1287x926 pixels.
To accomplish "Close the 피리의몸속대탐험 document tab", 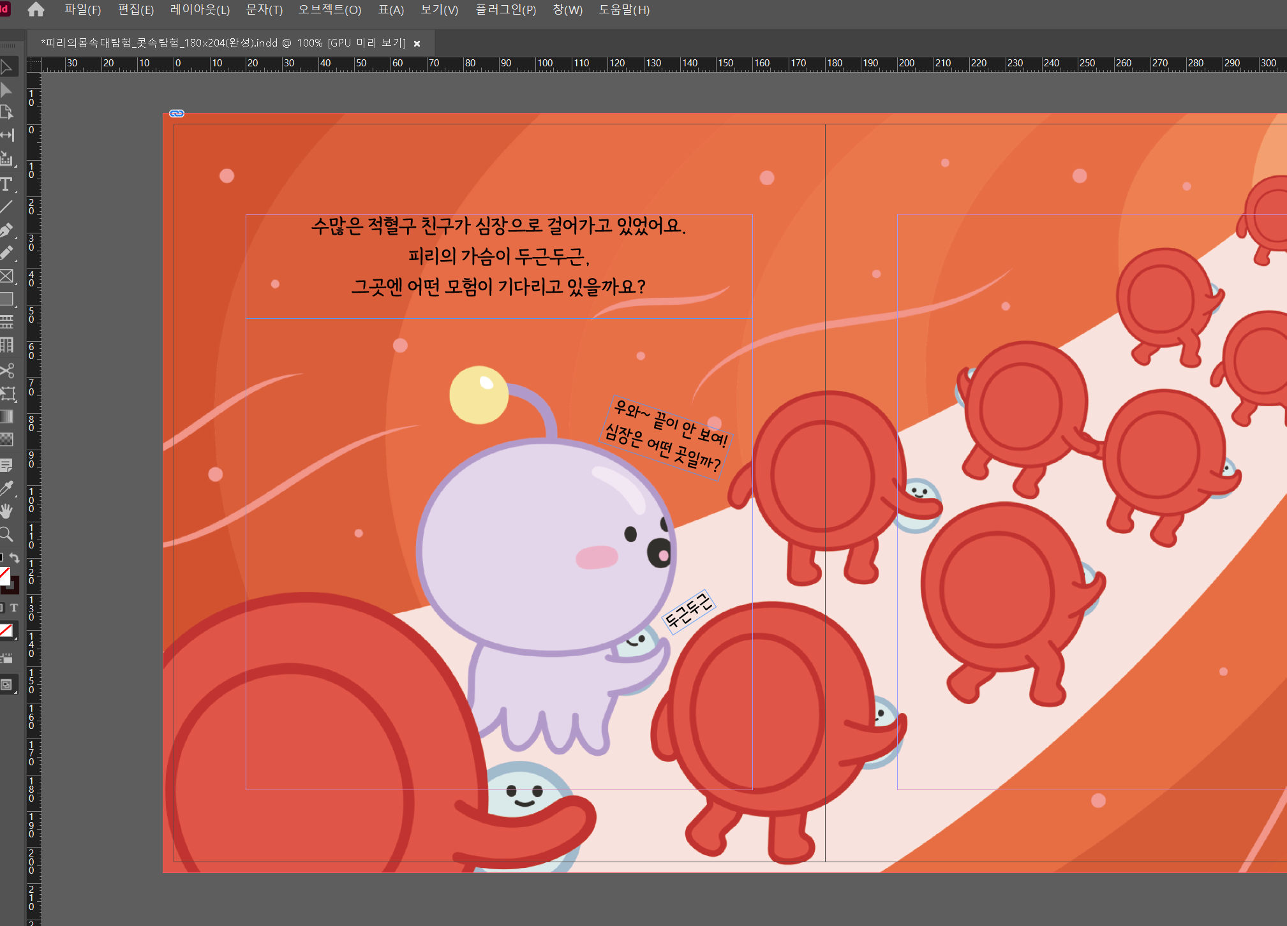I will pos(417,43).
